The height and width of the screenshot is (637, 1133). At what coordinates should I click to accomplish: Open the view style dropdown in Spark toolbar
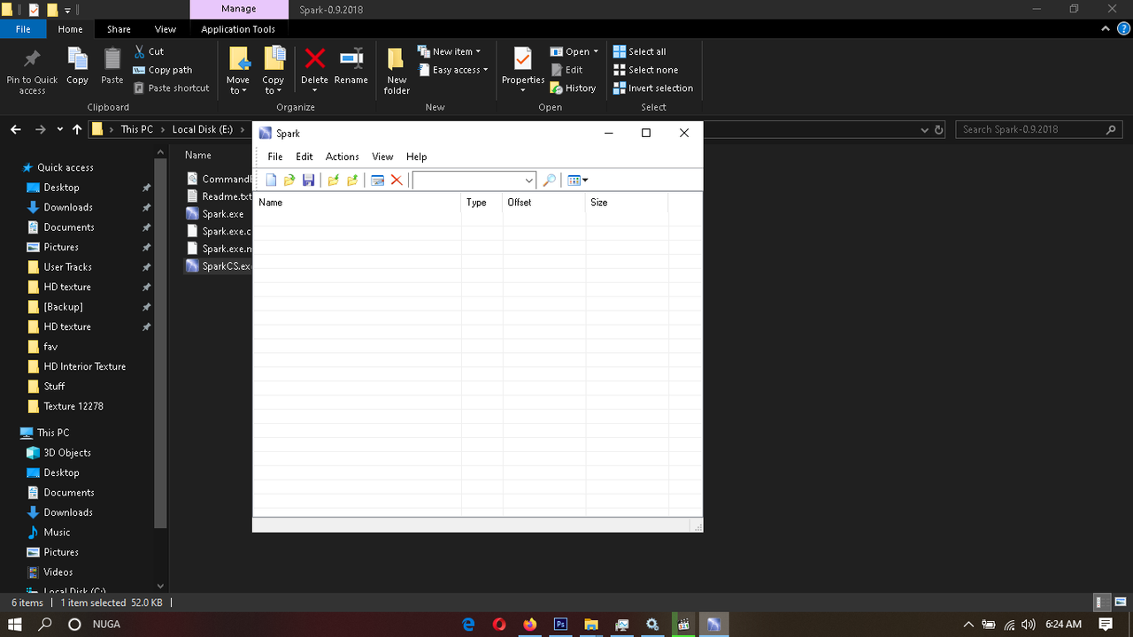coord(577,180)
